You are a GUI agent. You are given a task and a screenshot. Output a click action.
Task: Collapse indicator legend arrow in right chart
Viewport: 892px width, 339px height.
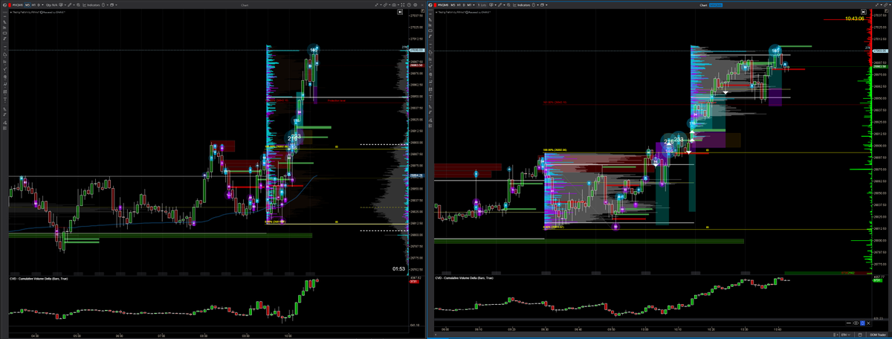point(436,12)
